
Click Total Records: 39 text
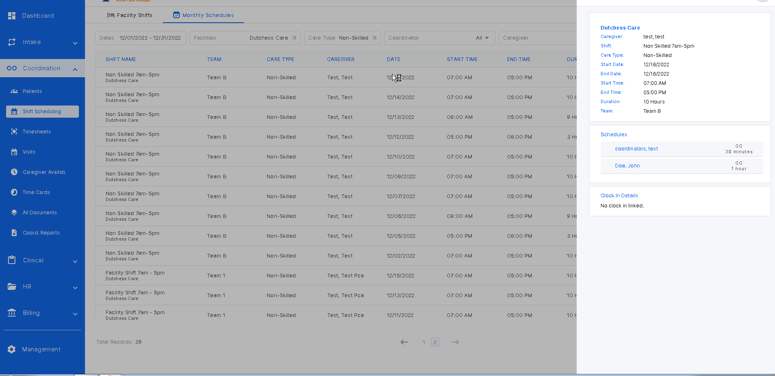click(x=119, y=342)
